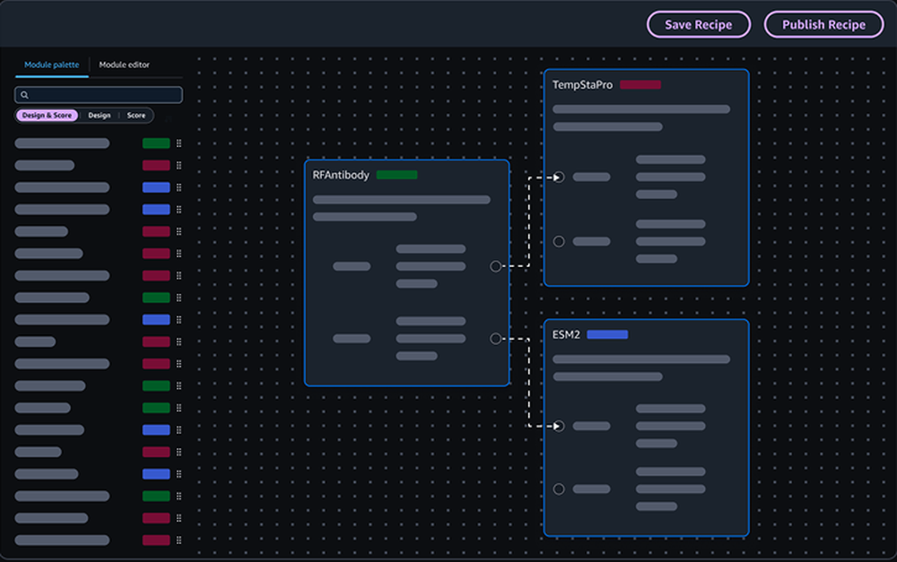Click the Publish Recipe button
This screenshot has width=897, height=562.
pyautogui.click(x=823, y=24)
